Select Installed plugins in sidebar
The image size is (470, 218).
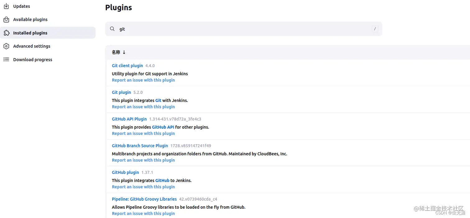48,33
